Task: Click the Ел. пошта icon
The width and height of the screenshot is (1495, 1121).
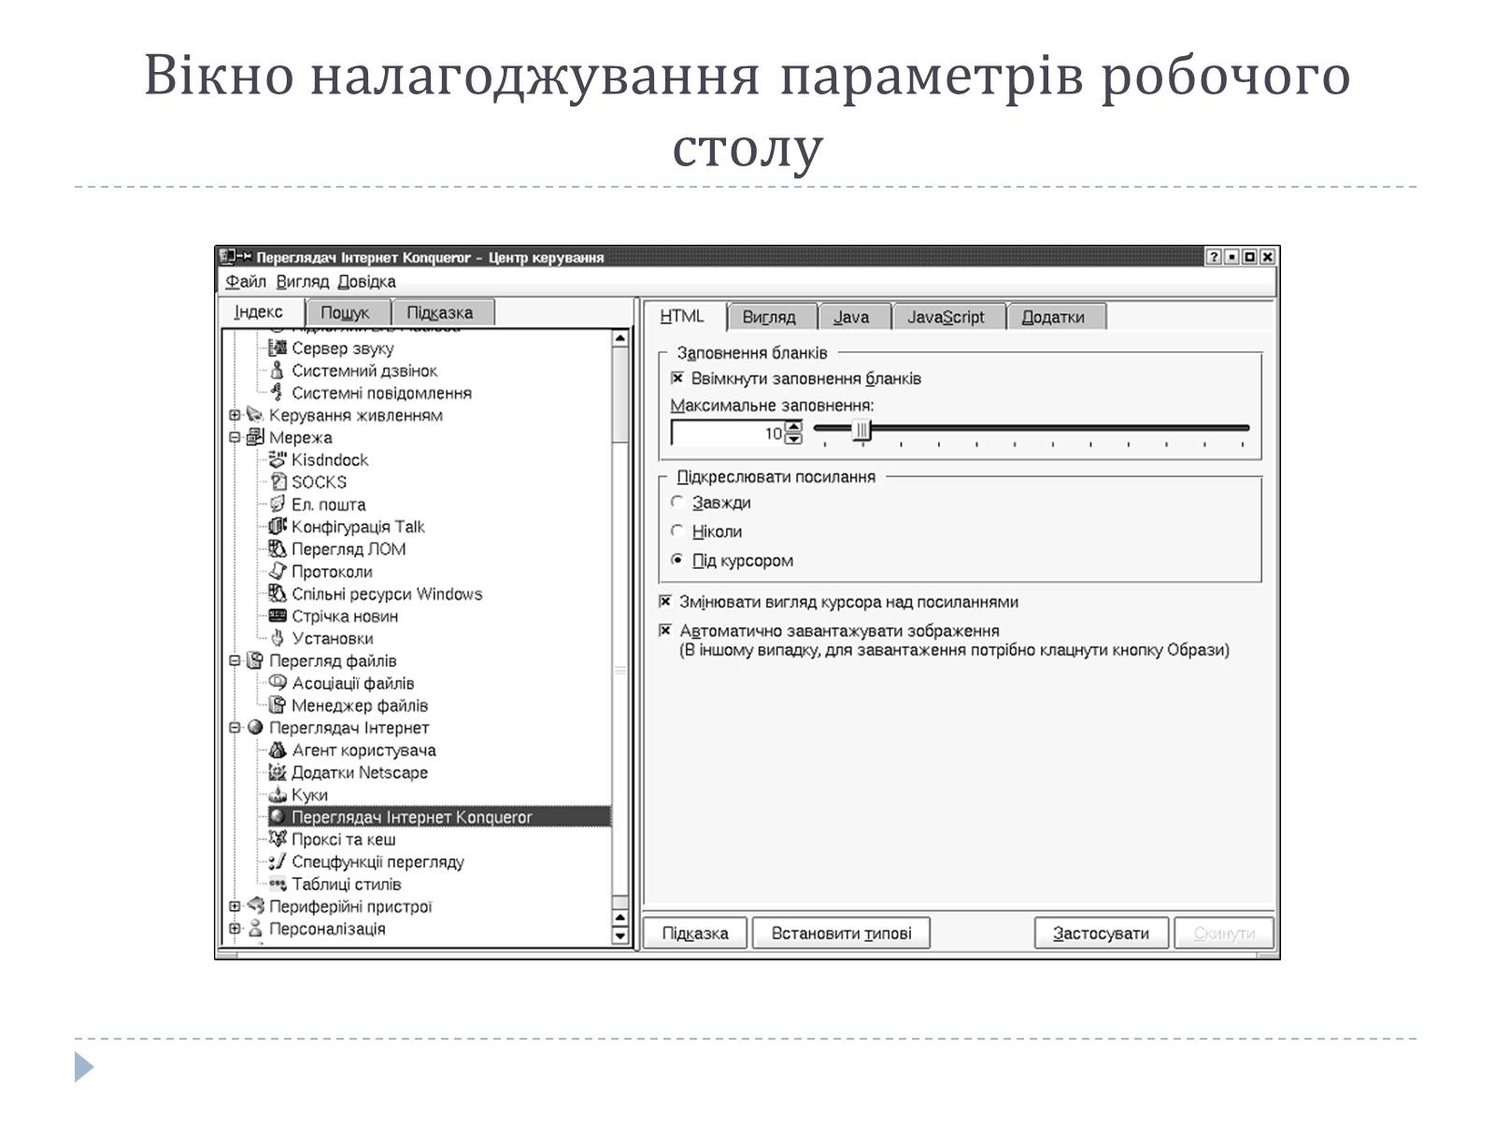Action: 277,504
